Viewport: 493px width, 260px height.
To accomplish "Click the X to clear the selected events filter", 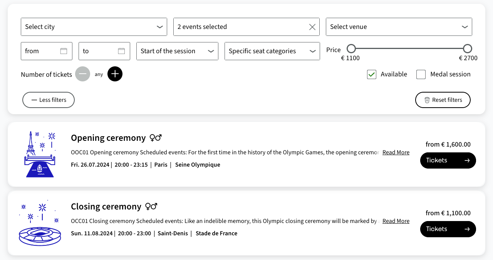I will (x=312, y=27).
